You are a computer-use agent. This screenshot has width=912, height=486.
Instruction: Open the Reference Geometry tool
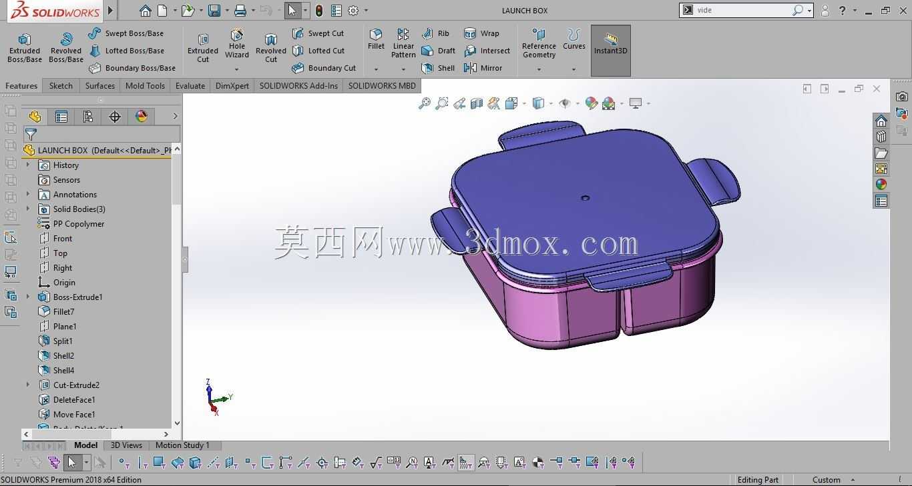tap(539, 44)
